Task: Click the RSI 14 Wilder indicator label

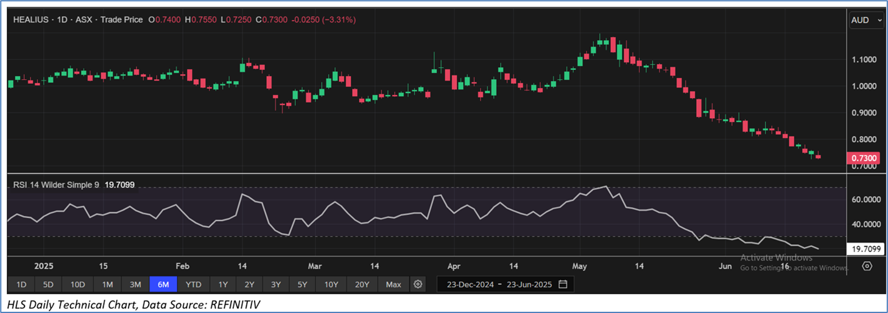Action: [54, 185]
